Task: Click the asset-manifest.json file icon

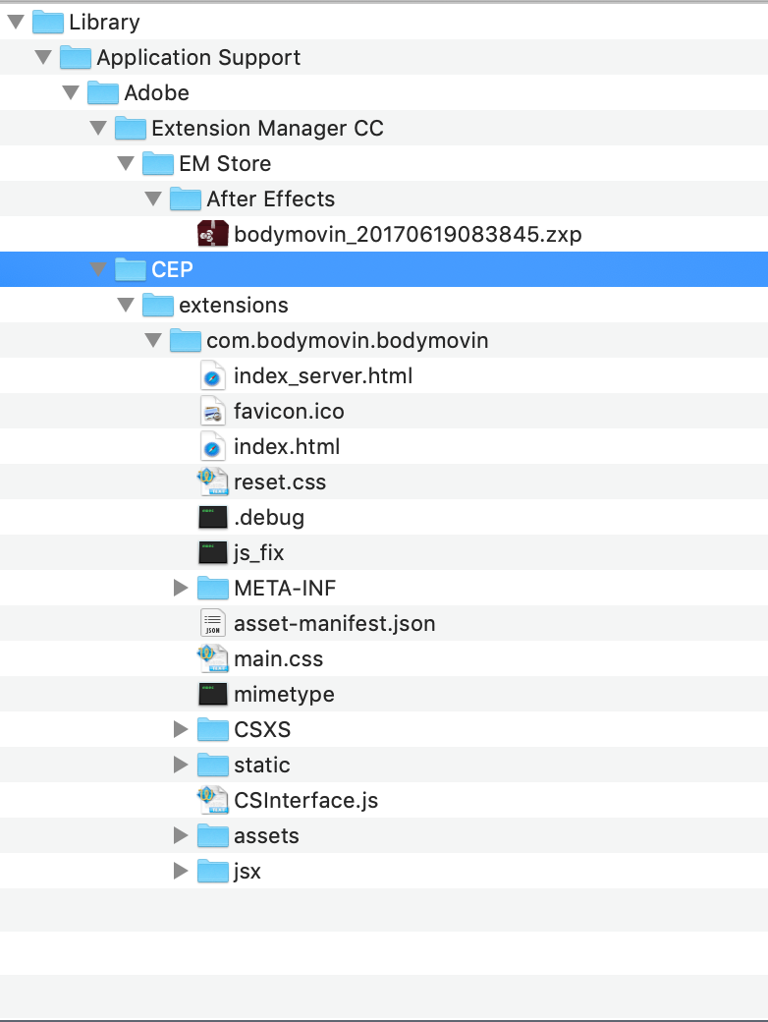Action: tap(212, 623)
